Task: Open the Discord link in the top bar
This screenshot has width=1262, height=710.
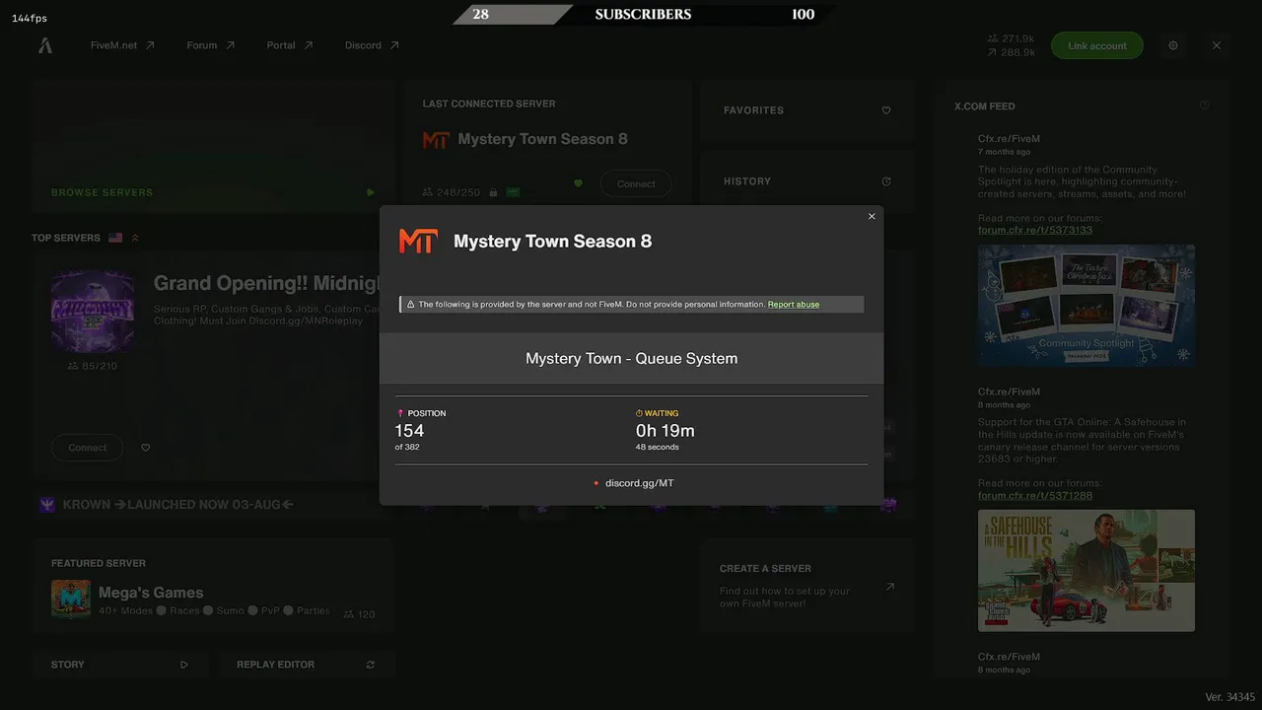Action: [x=372, y=45]
